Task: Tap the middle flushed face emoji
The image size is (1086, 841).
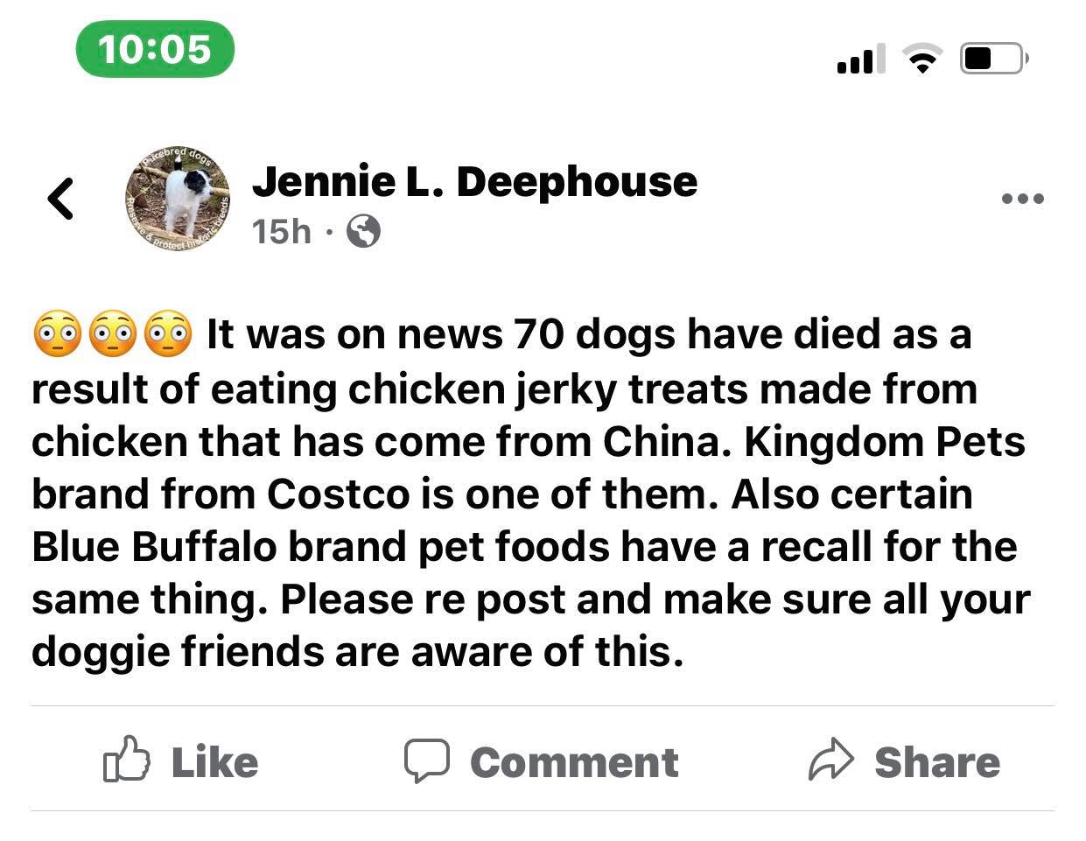Action: [113, 335]
